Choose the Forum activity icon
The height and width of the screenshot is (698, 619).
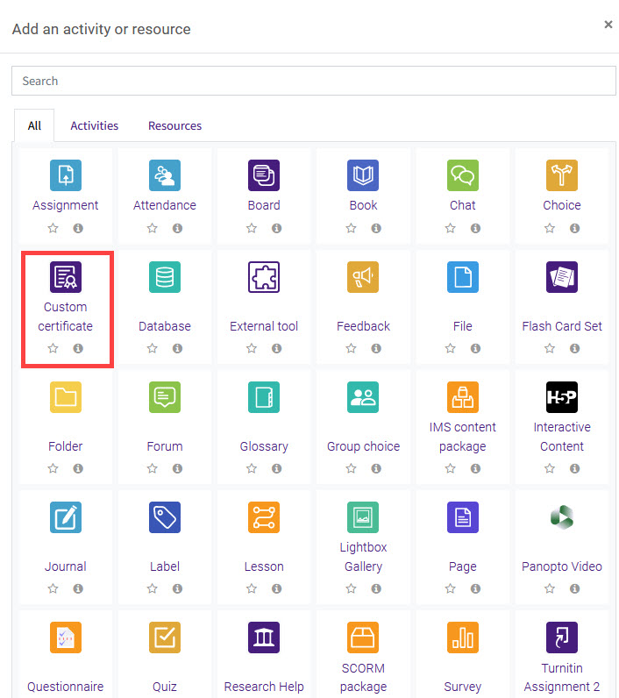point(165,397)
